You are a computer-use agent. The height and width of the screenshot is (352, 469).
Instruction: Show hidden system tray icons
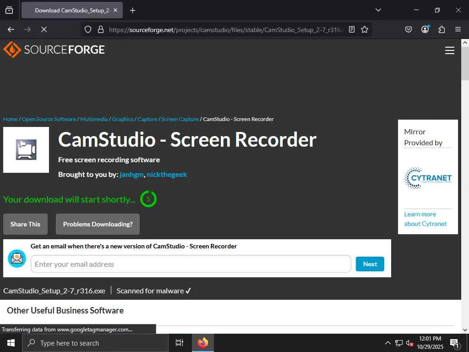coord(387,343)
